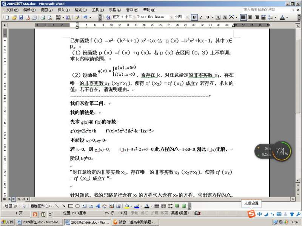Expand the line spacing dropdown arrow
302x226 pixels.
(275, 17)
